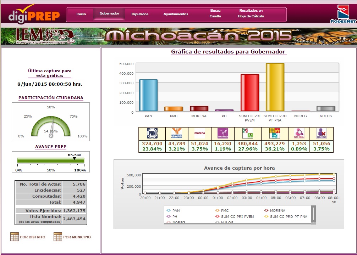Click the PAN vote count 324,700
Viewport: 357px width, 255px height.
[x=152, y=144]
